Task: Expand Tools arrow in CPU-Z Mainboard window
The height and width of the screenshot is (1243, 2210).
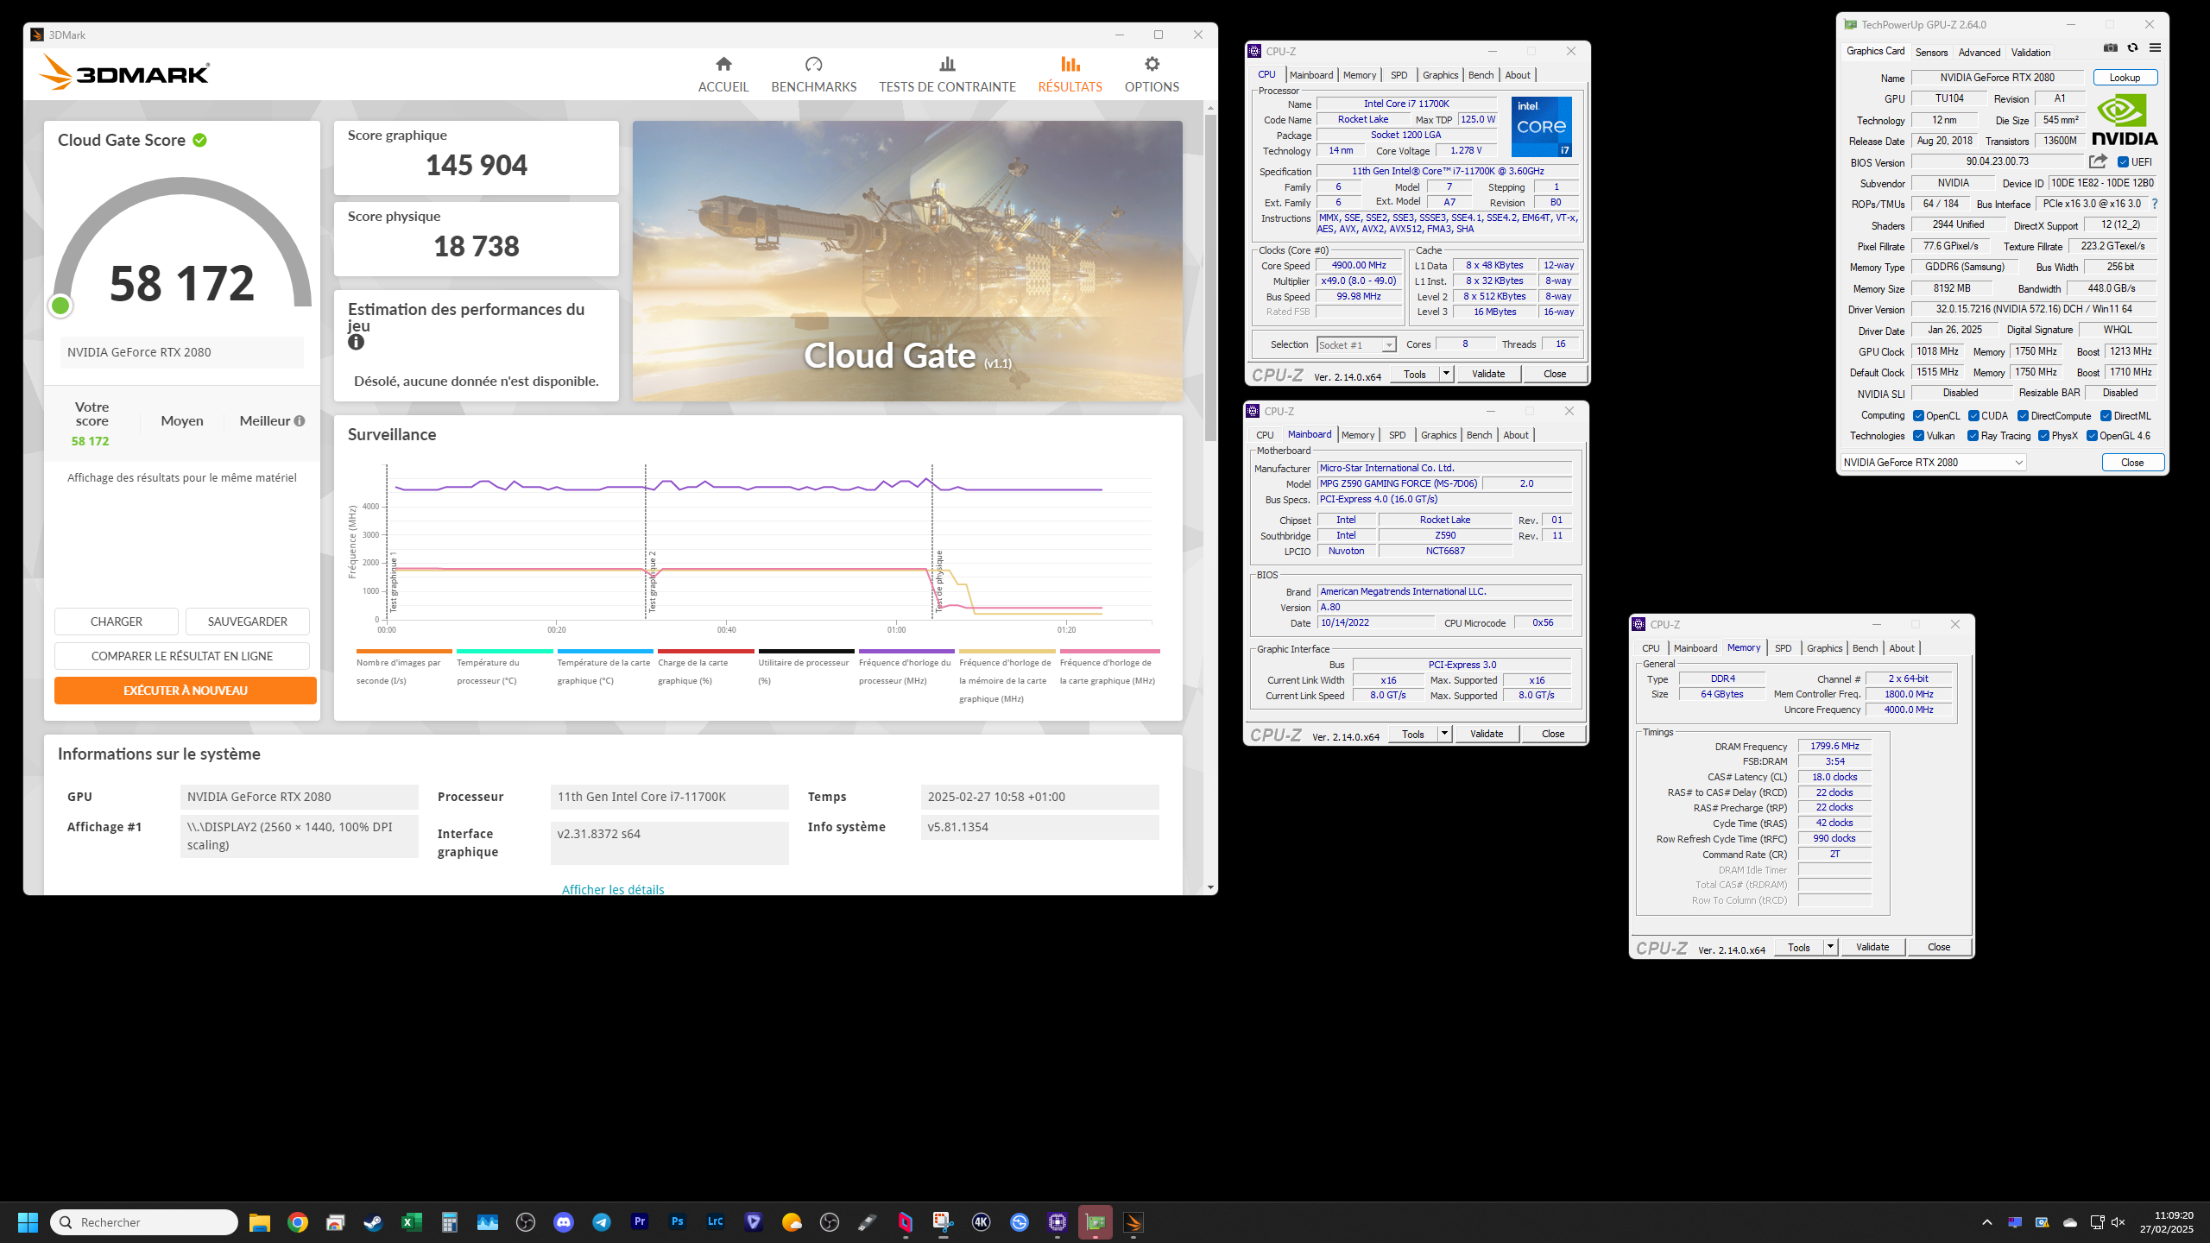Action: 1444,734
